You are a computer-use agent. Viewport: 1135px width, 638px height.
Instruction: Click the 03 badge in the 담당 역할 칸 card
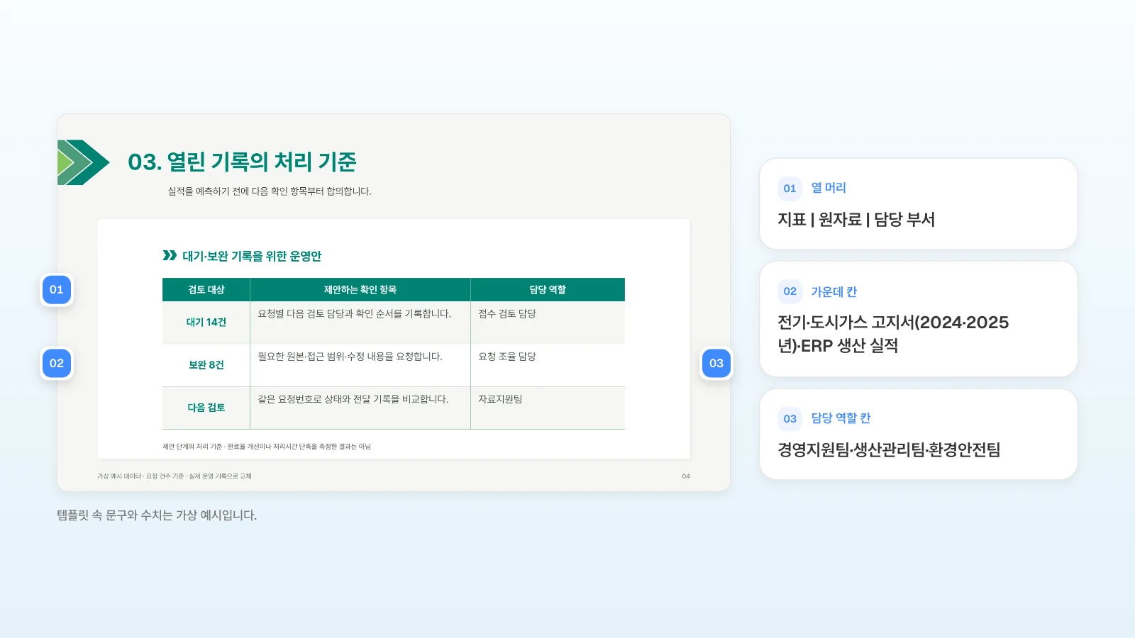(790, 419)
